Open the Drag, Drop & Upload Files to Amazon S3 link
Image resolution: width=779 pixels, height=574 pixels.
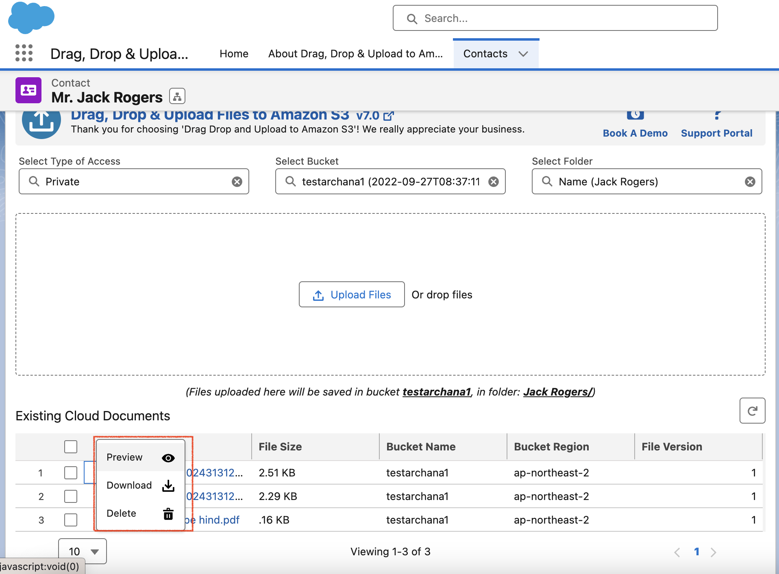click(x=210, y=115)
